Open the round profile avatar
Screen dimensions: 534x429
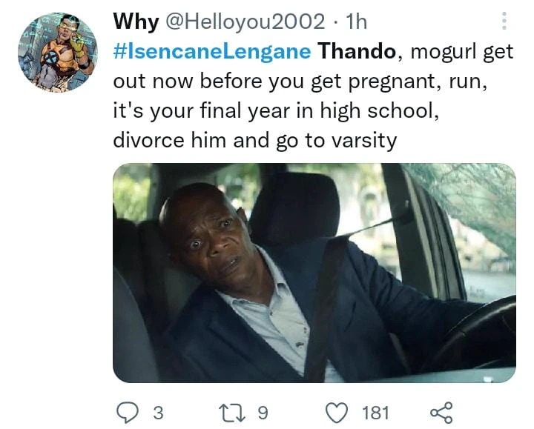[x=58, y=52]
